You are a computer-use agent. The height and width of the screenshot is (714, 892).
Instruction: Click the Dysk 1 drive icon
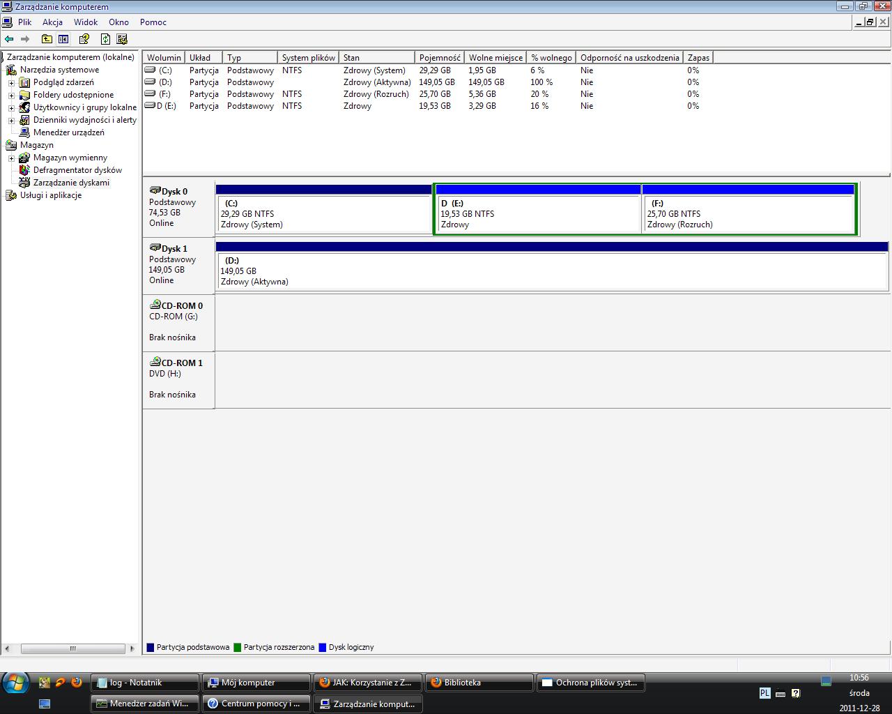[155, 248]
